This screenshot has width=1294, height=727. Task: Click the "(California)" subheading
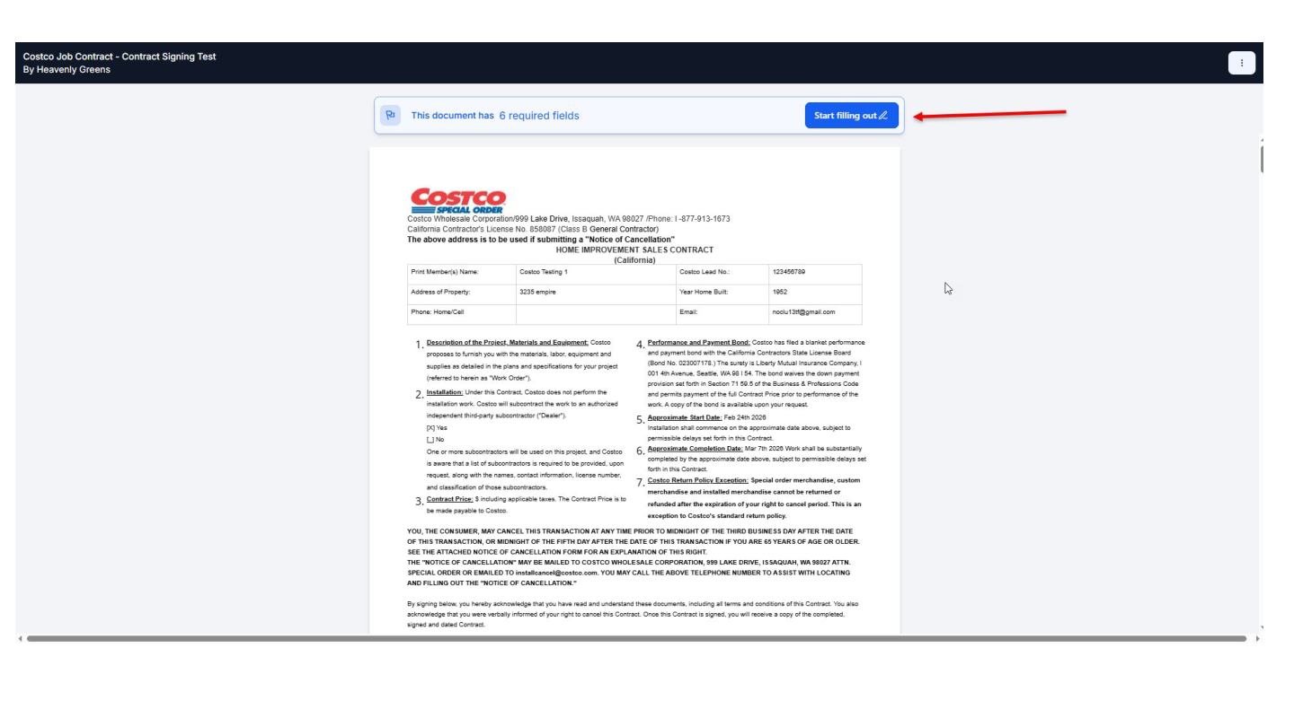coord(634,260)
